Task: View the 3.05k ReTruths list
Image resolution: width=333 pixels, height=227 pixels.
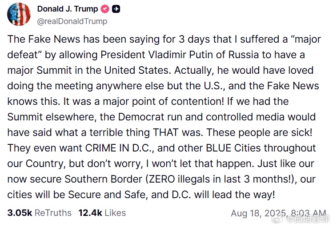Action: [x=39, y=213]
